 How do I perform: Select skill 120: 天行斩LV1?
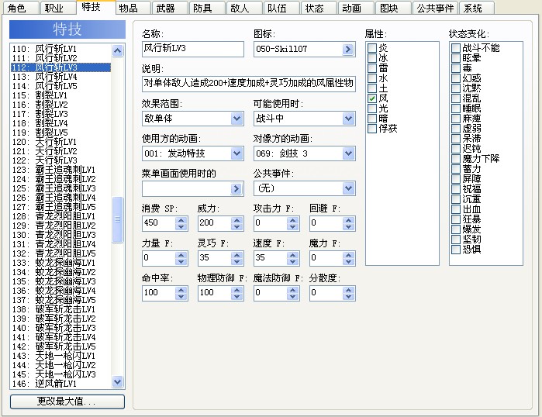[60, 142]
